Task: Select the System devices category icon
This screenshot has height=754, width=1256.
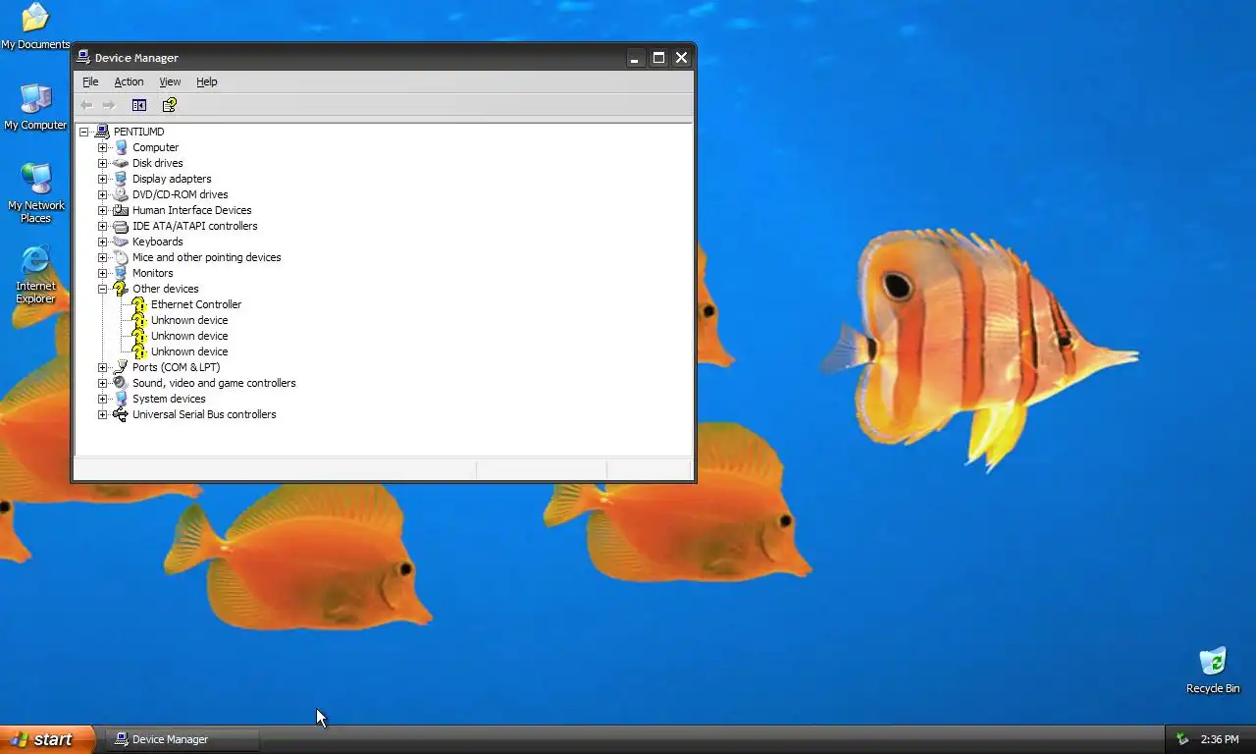Action: pos(121,399)
